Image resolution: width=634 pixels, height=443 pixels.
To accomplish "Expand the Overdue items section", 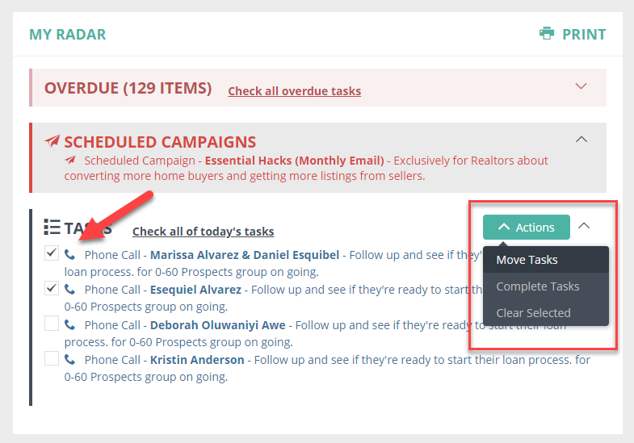I will pyautogui.click(x=581, y=86).
